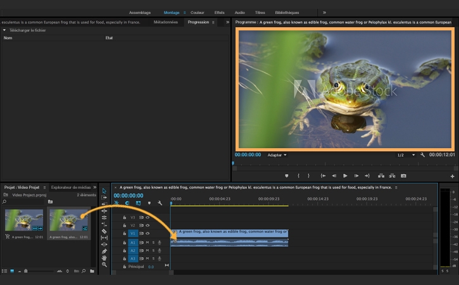Viewport: 459px width, 285px height.
Task: Select the Razor tool in the tools panel
Action: [x=104, y=231]
